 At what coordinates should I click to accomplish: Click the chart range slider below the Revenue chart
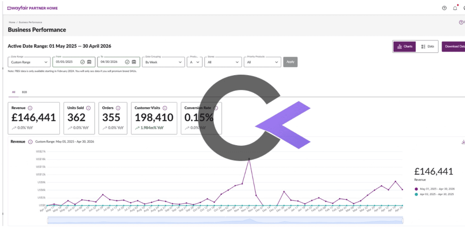point(225,220)
